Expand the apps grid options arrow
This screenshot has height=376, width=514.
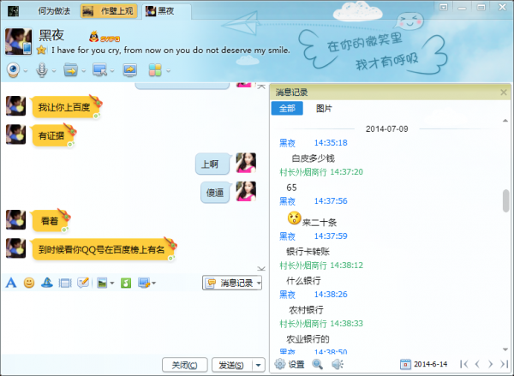pos(168,70)
